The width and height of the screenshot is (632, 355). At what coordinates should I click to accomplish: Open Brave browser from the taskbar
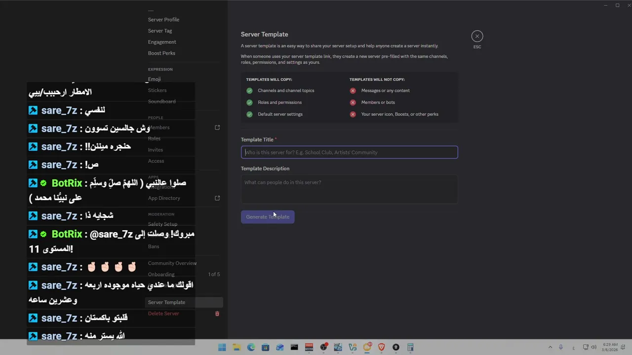click(x=381, y=348)
